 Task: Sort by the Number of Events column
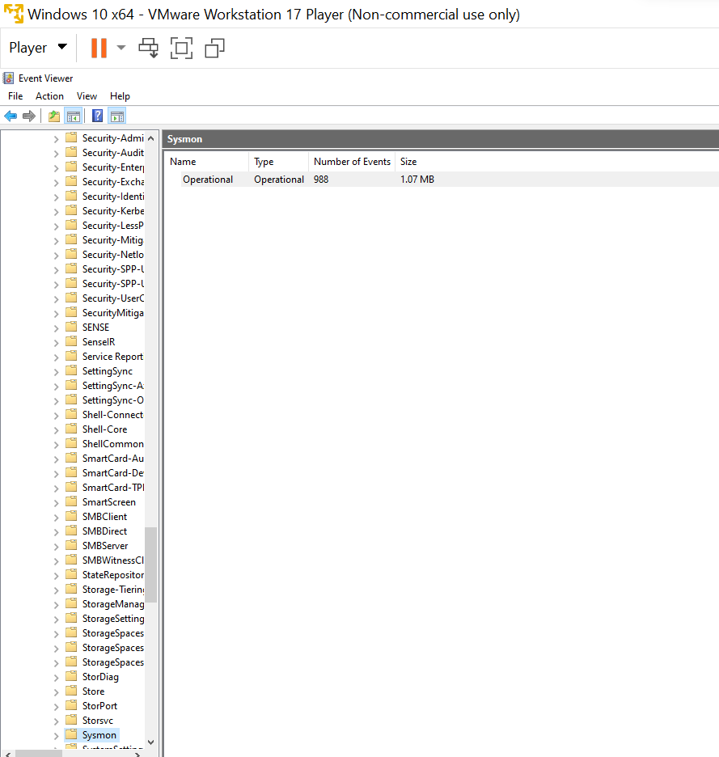coord(351,161)
